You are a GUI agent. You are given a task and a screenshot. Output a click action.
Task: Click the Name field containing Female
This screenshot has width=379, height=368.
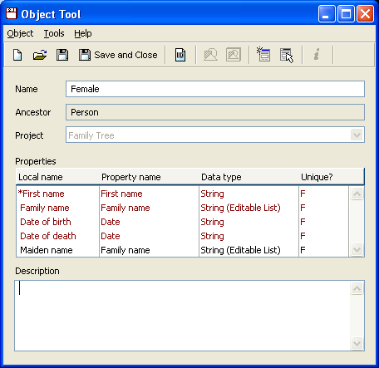point(215,89)
